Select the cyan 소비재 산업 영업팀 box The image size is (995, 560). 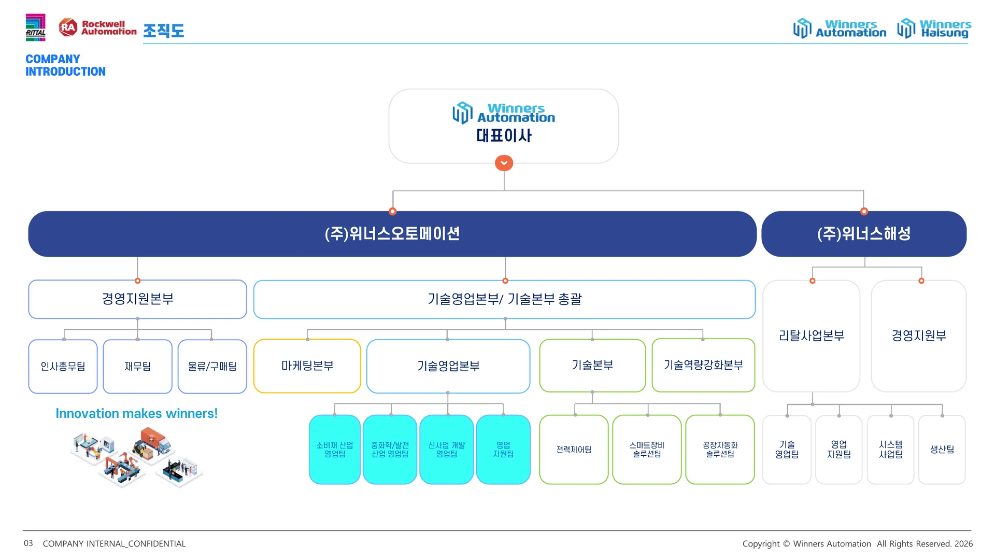(335, 450)
